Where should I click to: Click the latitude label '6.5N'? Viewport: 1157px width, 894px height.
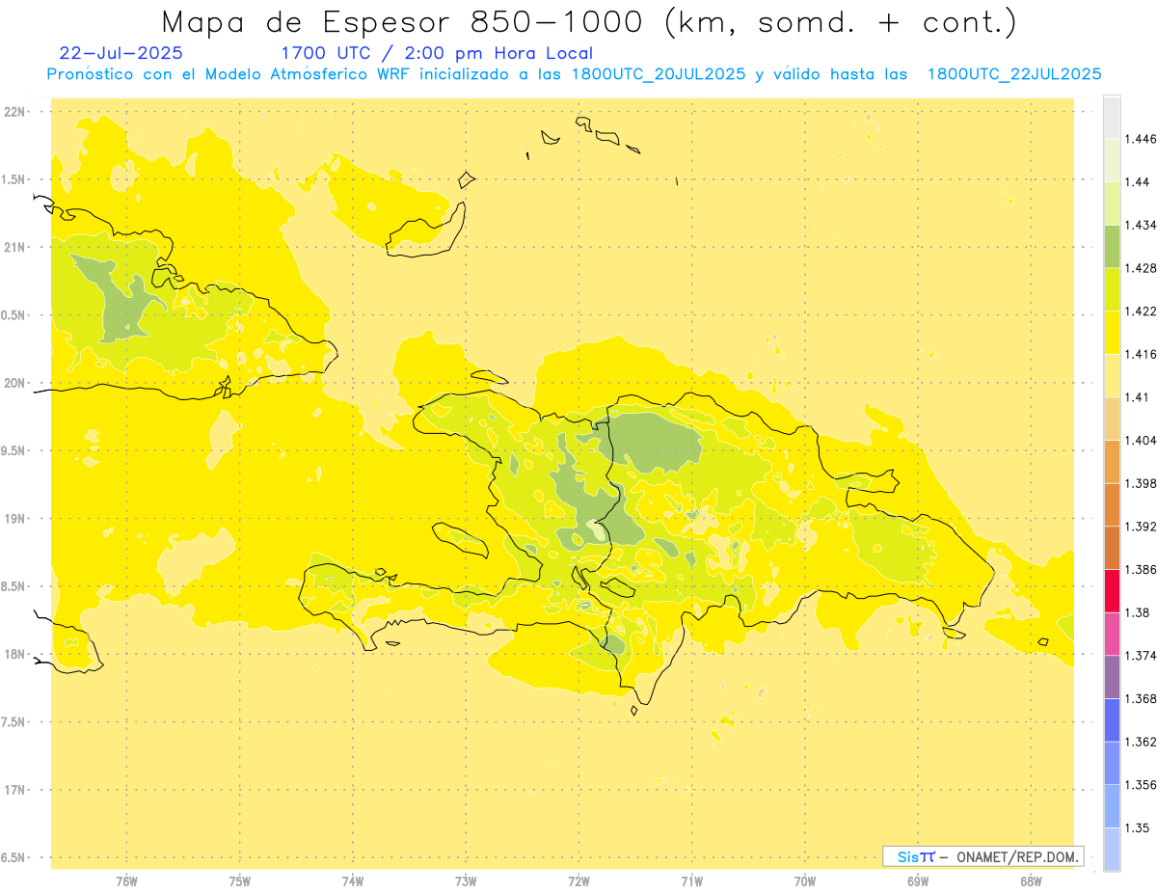pos(13,857)
